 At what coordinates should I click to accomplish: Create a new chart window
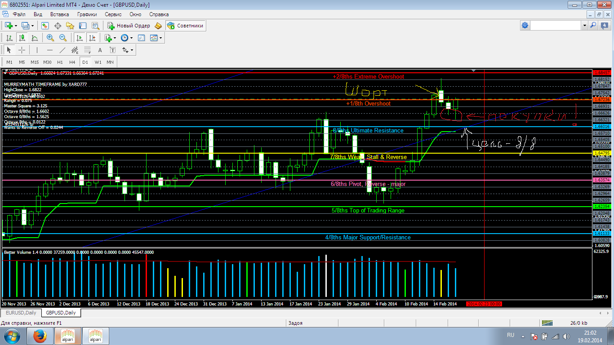[9, 26]
